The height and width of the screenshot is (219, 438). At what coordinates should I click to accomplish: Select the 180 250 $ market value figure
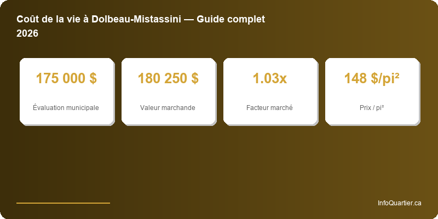[x=168, y=78]
